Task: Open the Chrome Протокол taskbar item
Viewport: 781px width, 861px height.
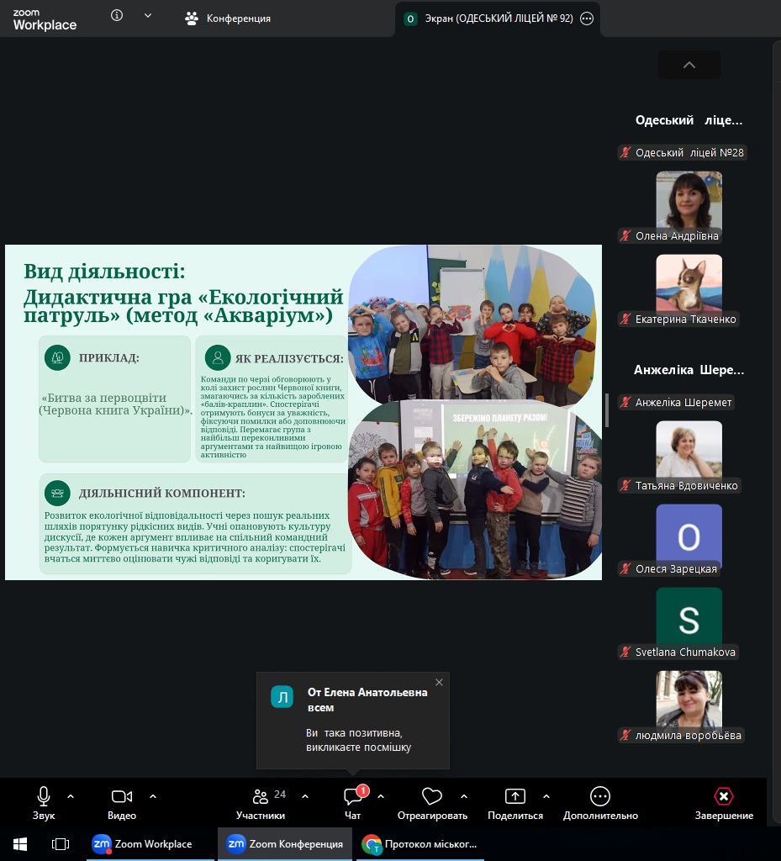Action: coord(420,844)
